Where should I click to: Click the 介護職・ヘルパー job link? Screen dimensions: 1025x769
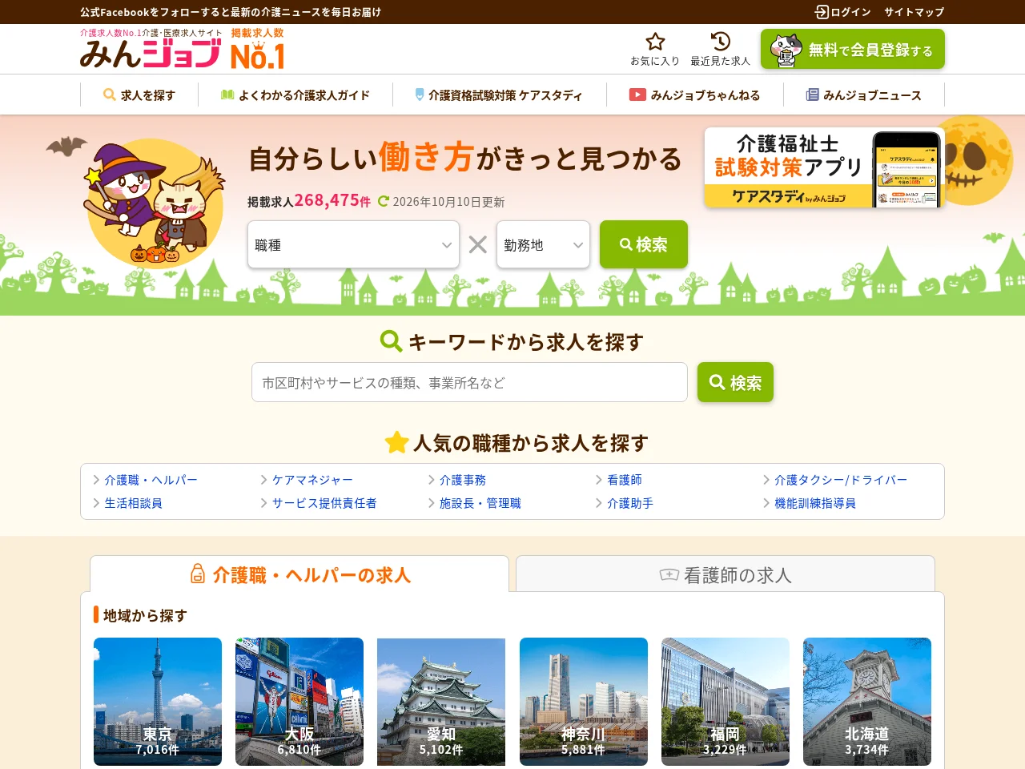click(x=151, y=480)
